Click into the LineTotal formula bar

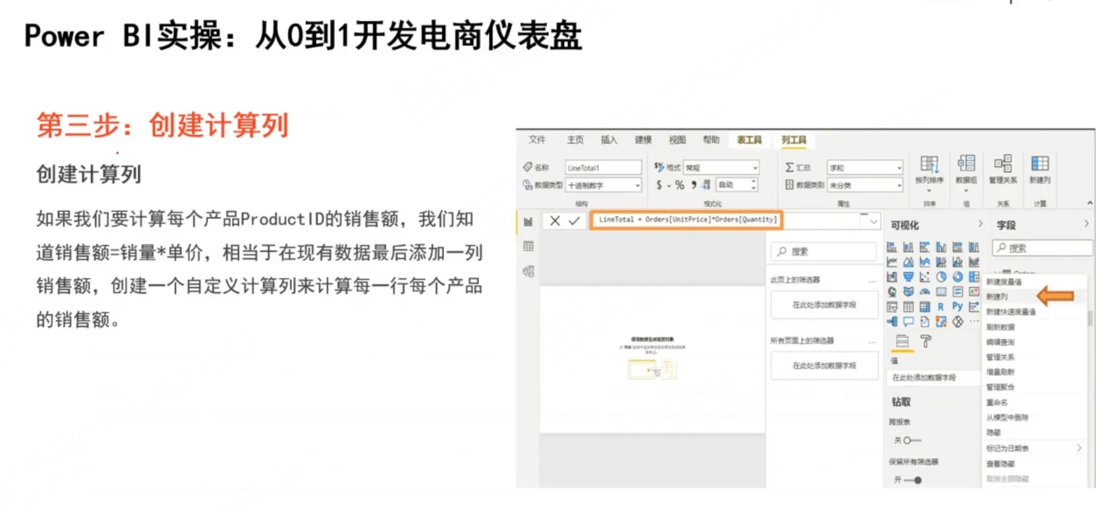pyautogui.click(x=686, y=220)
